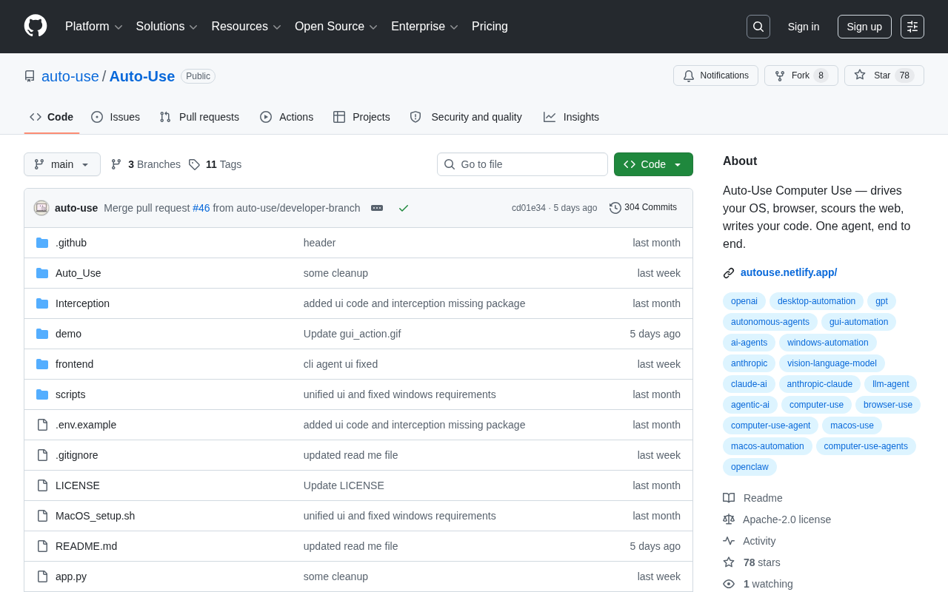Click the openai topic tag
Viewport: 948px width, 592px height.
(744, 301)
